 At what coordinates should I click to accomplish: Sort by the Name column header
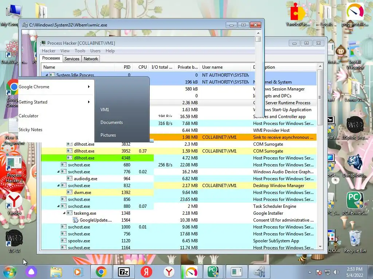[x=78, y=67]
